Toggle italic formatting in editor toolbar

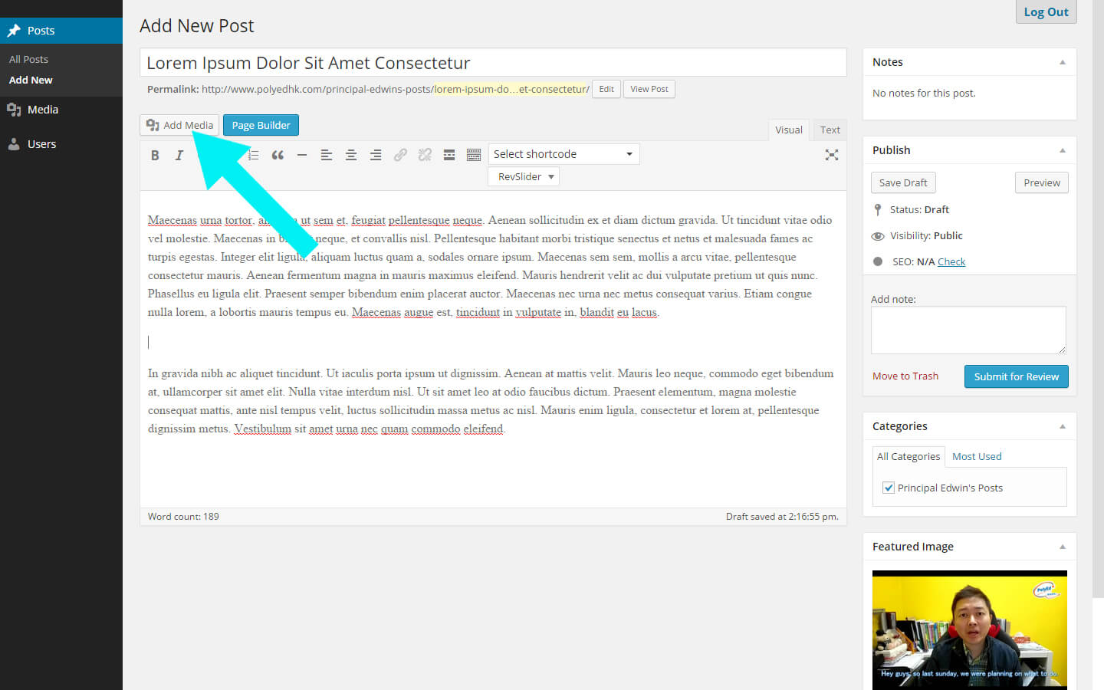point(179,155)
